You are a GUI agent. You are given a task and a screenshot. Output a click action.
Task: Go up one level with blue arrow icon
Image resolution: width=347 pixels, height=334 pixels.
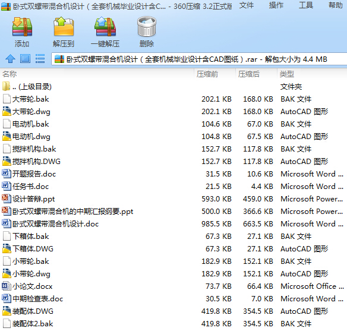(10, 59)
